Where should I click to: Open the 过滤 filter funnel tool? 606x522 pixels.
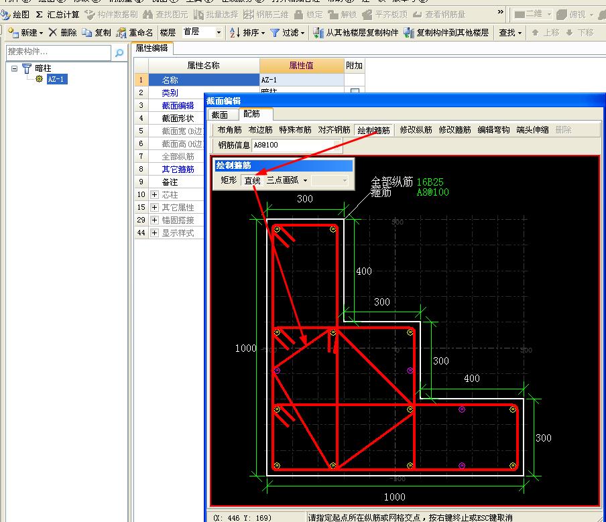coord(288,32)
